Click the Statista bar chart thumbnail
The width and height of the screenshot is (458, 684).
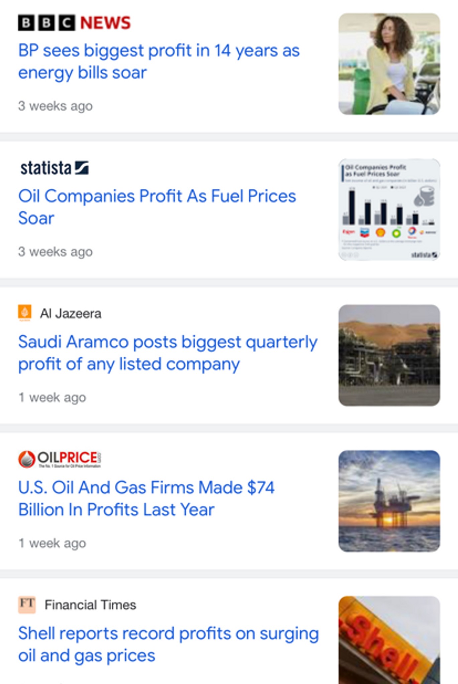(389, 210)
